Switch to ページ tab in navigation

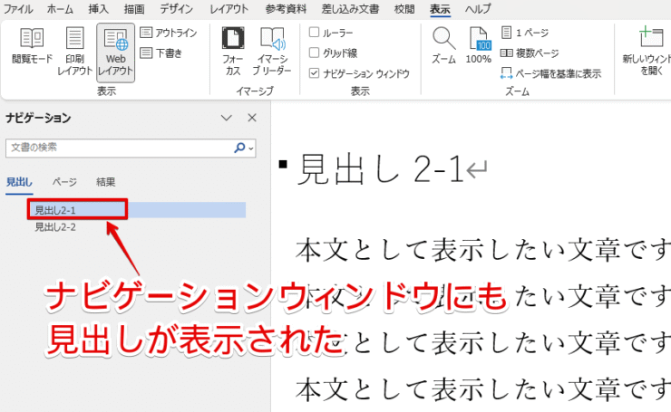coord(64,182)
